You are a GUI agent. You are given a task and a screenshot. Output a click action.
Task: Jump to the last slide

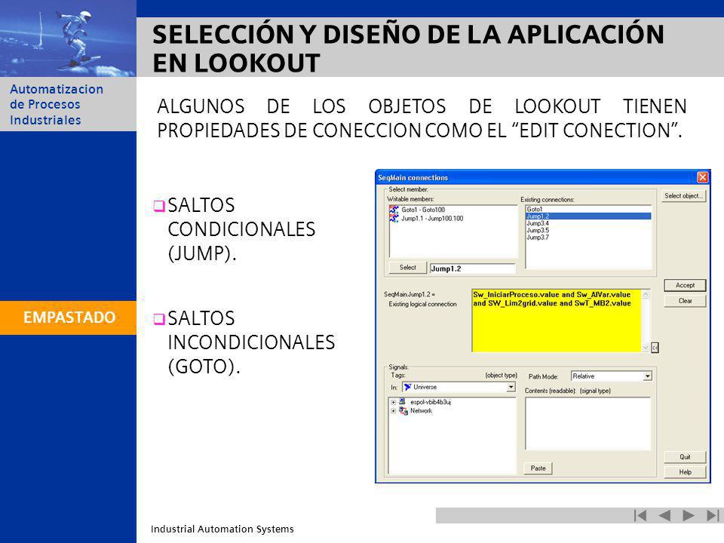coord(713,515)
